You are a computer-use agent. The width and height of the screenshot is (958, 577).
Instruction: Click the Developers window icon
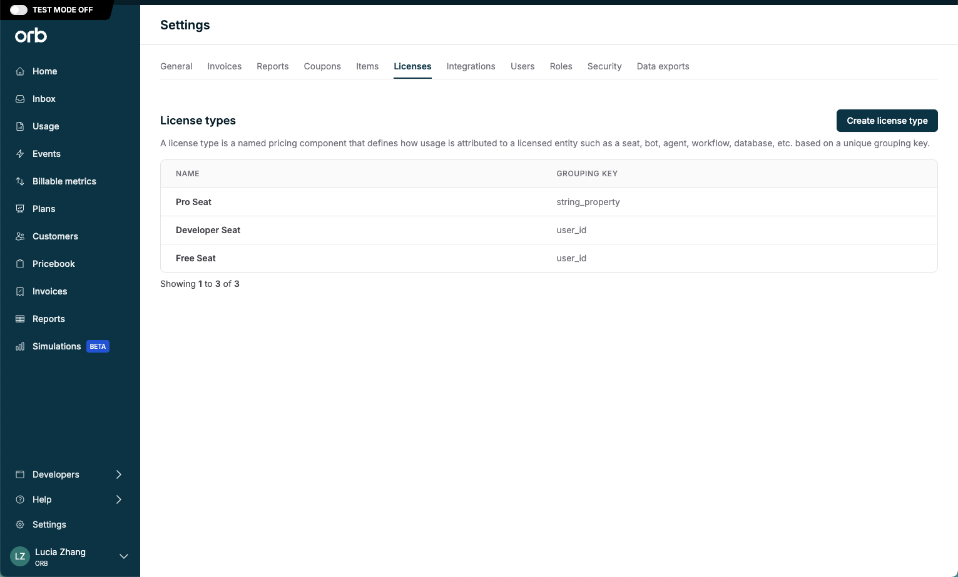20,474
